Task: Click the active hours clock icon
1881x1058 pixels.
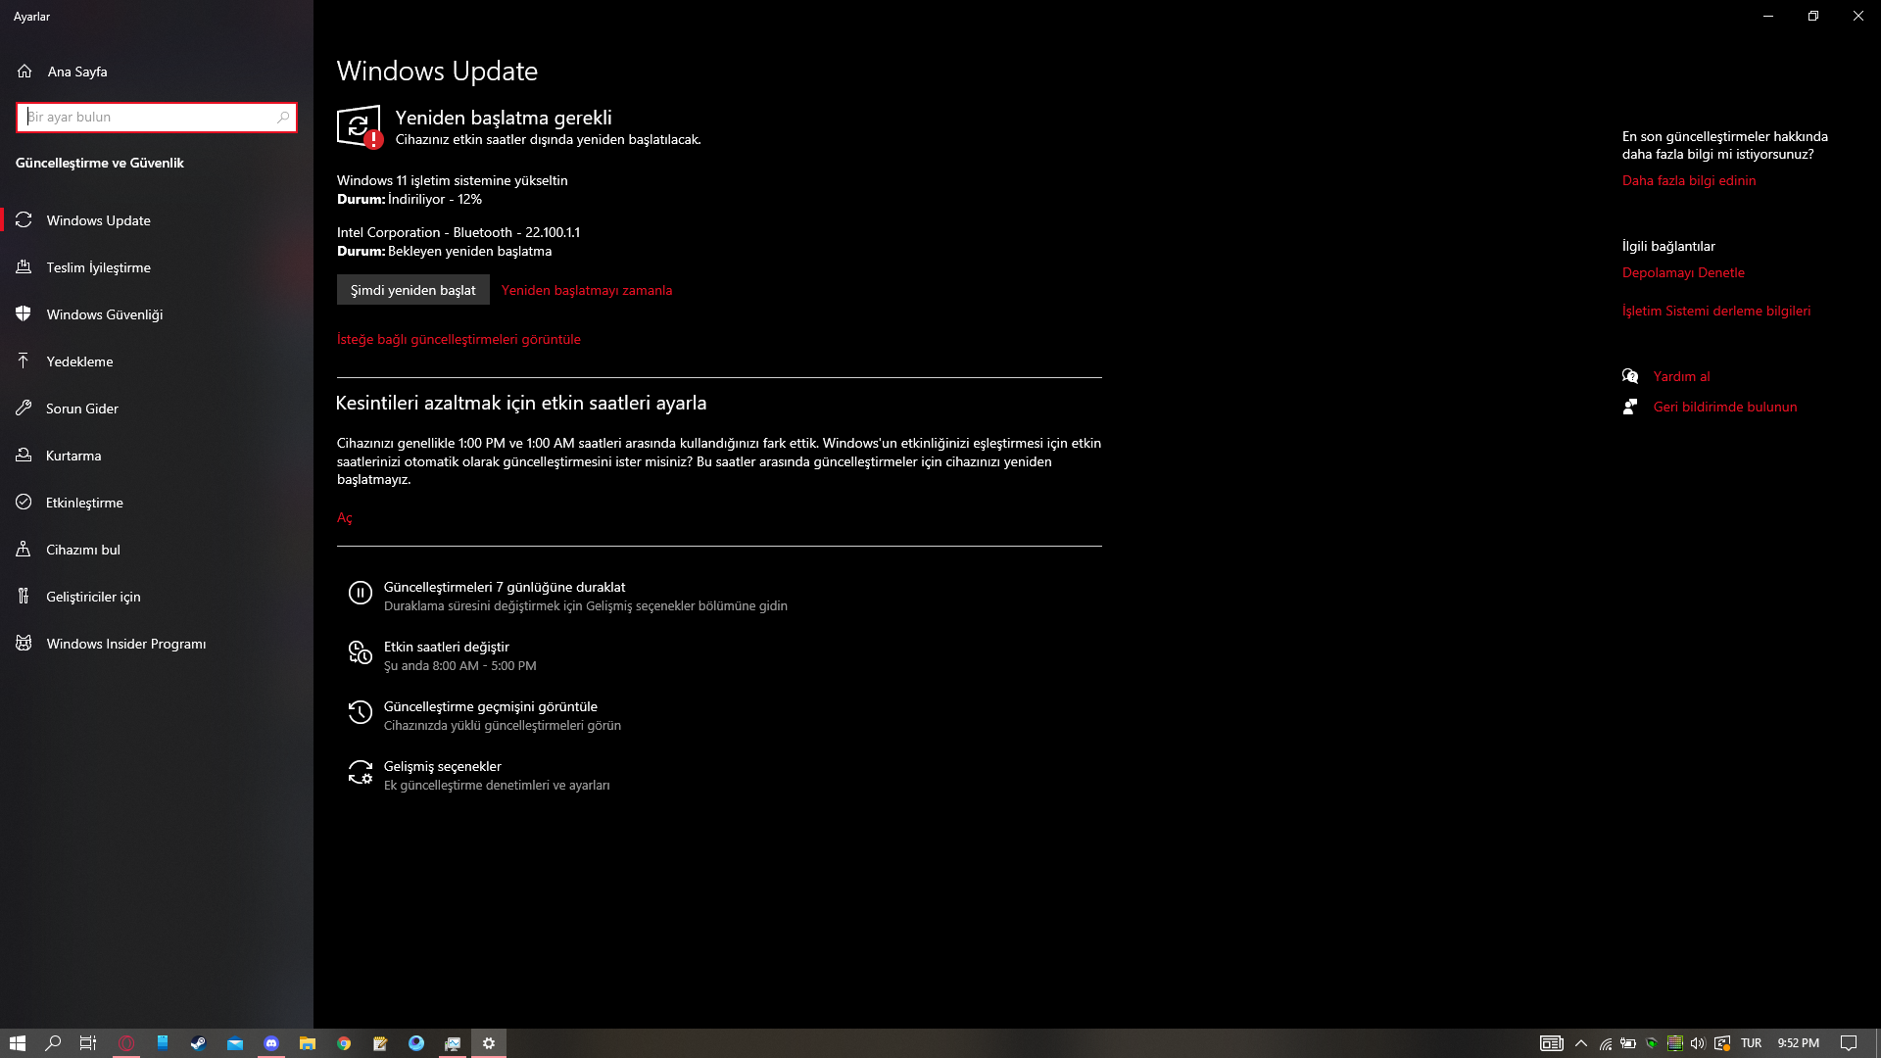Action: pyautogui.click(x=361, y=652)
